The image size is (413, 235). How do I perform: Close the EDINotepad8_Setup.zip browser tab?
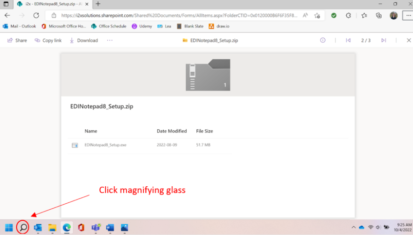(87, 4)
